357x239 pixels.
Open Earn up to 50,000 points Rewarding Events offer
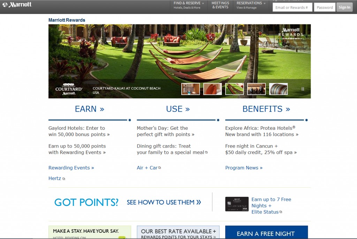(x=77, y=149)
